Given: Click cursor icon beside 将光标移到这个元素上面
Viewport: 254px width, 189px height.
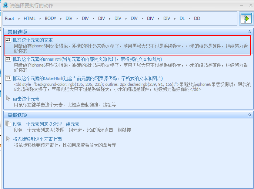Looking at the screenshot, I should coord(8,138).
